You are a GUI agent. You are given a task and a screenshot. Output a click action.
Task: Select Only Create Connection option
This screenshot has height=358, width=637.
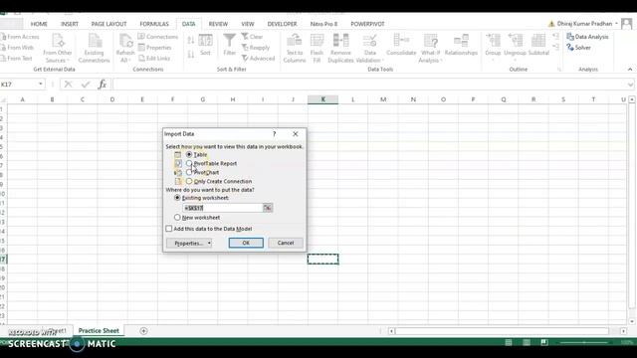[189, 181]
